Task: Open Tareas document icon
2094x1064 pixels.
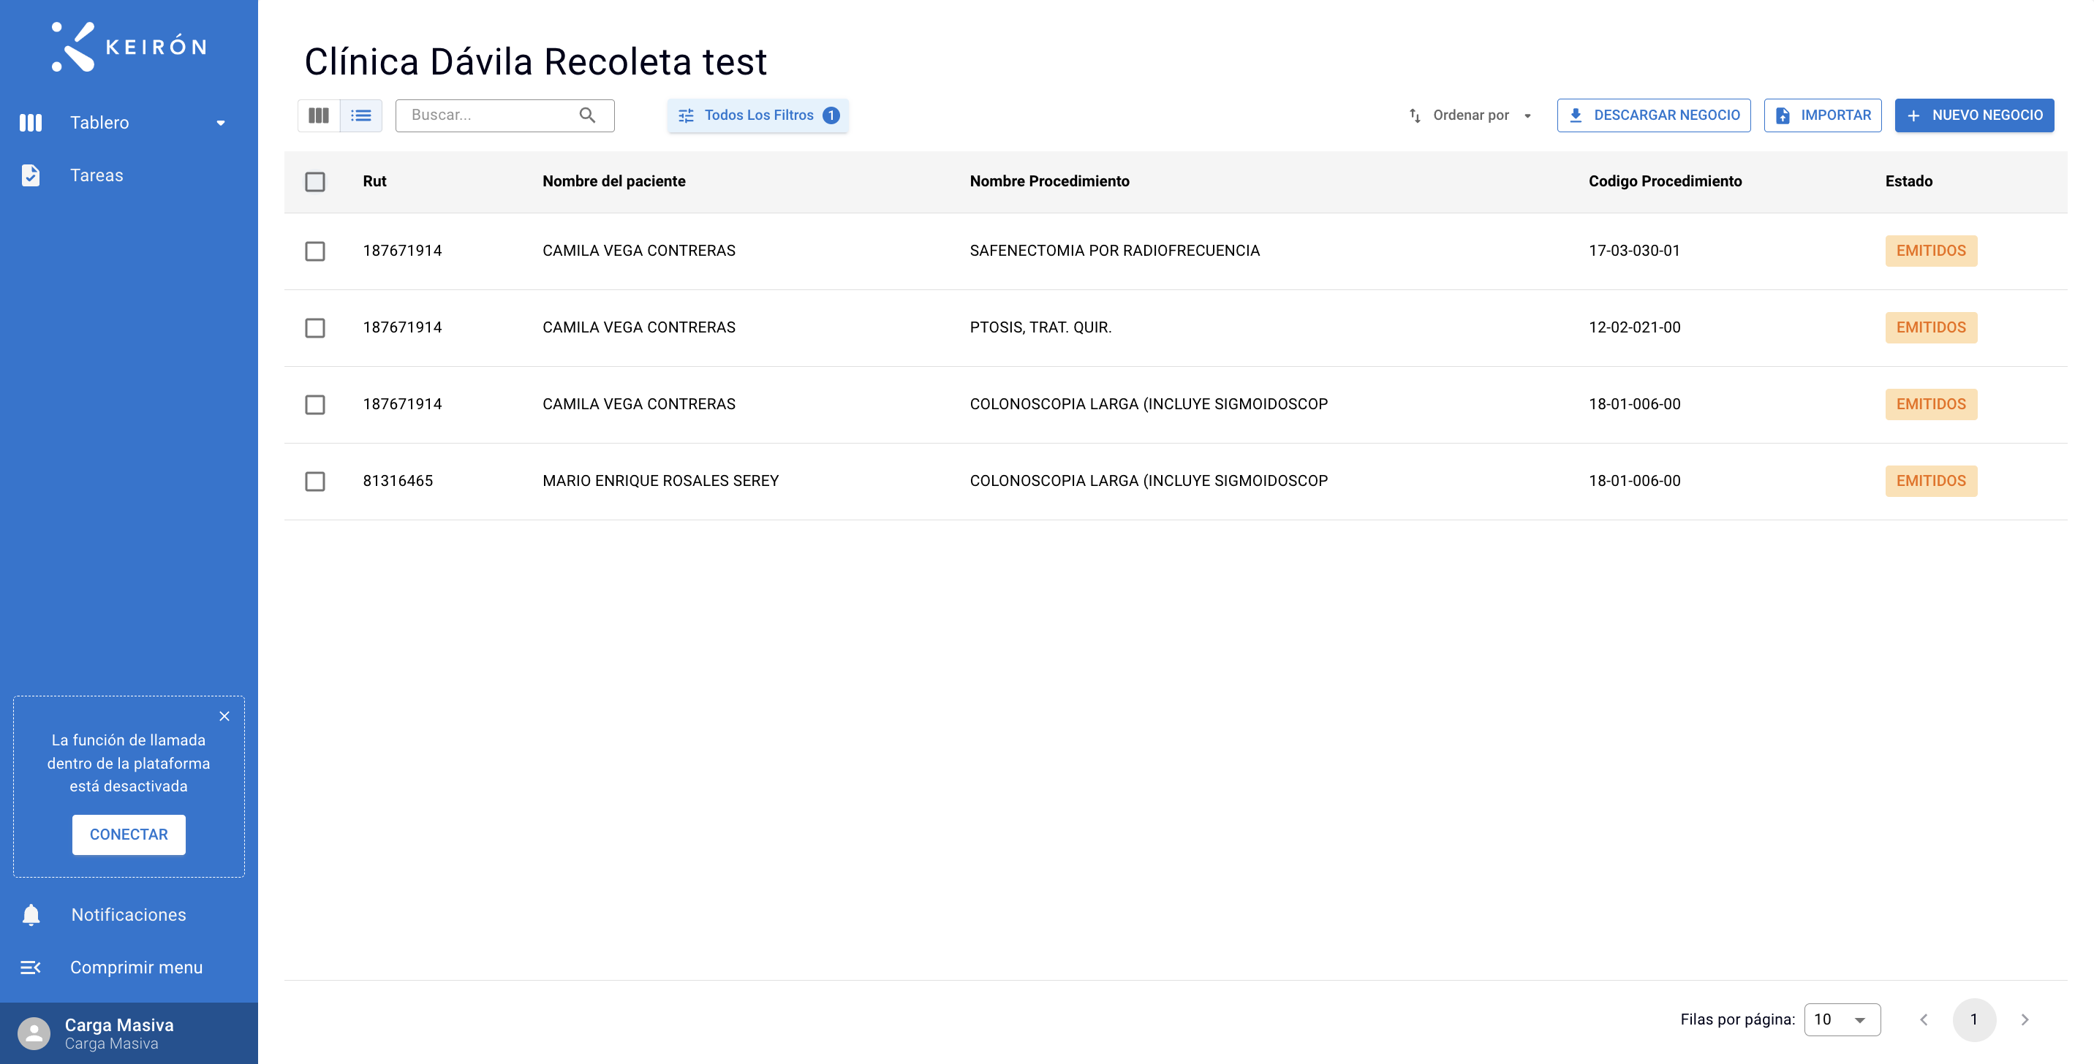Action: point(31,175)
